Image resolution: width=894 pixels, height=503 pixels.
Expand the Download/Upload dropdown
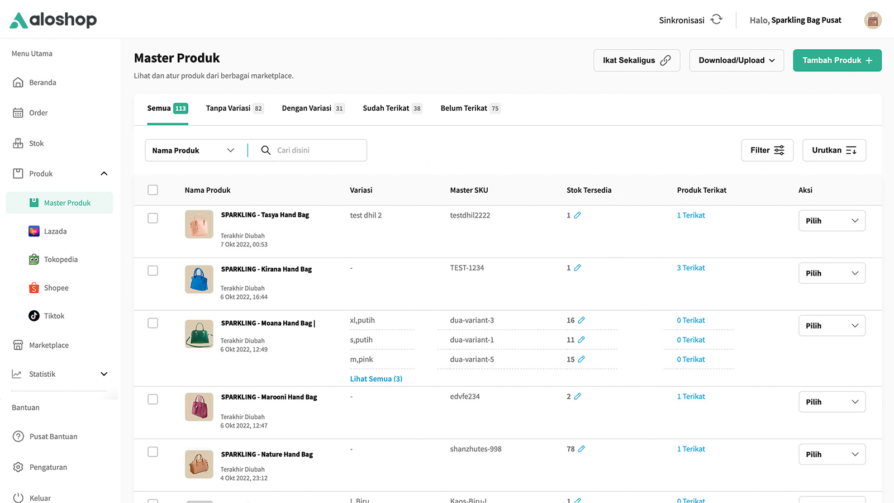736,60
